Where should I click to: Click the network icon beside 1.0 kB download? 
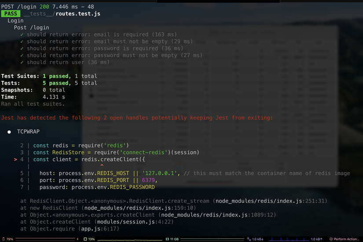[x=249, y=239]
